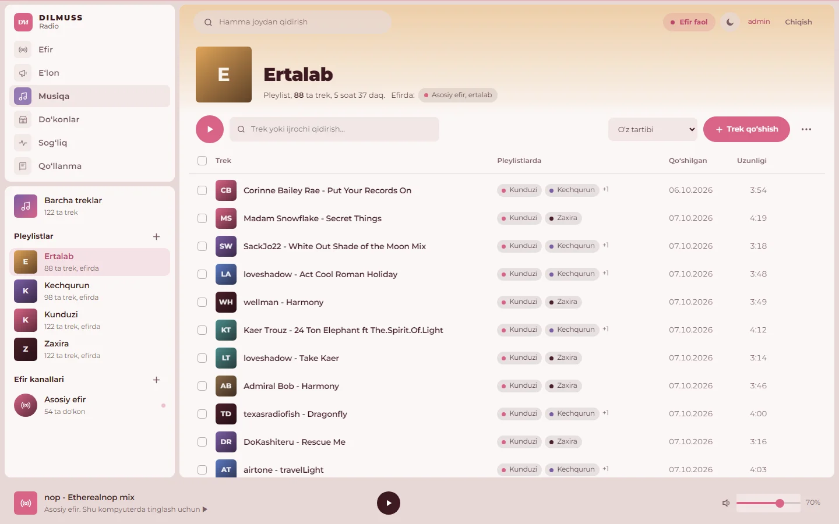
Task: Start playback in the bottom player bar
Action: [x=389, y=503]
